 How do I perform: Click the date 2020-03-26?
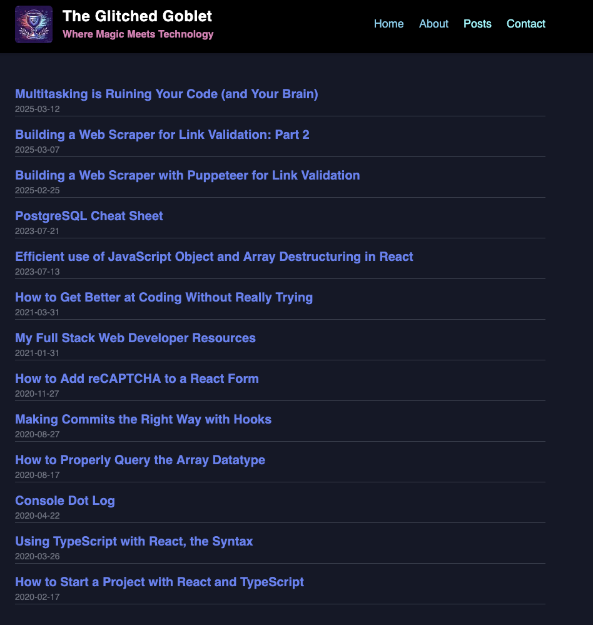(38, 556)
